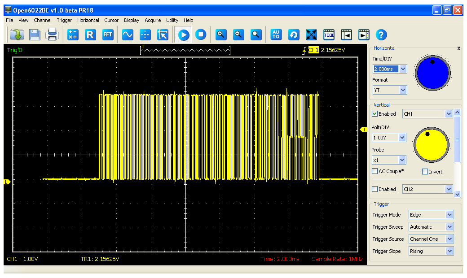Open the Probe x1 dropdown

click(402, 160)
